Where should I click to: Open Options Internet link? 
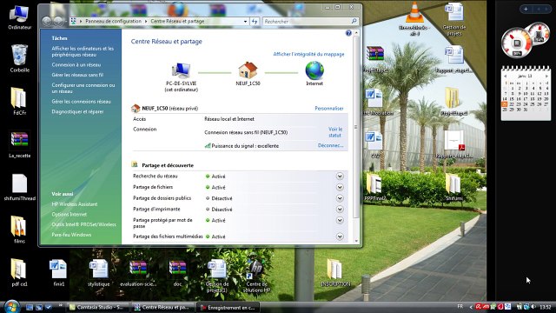[x=69, y=215]
